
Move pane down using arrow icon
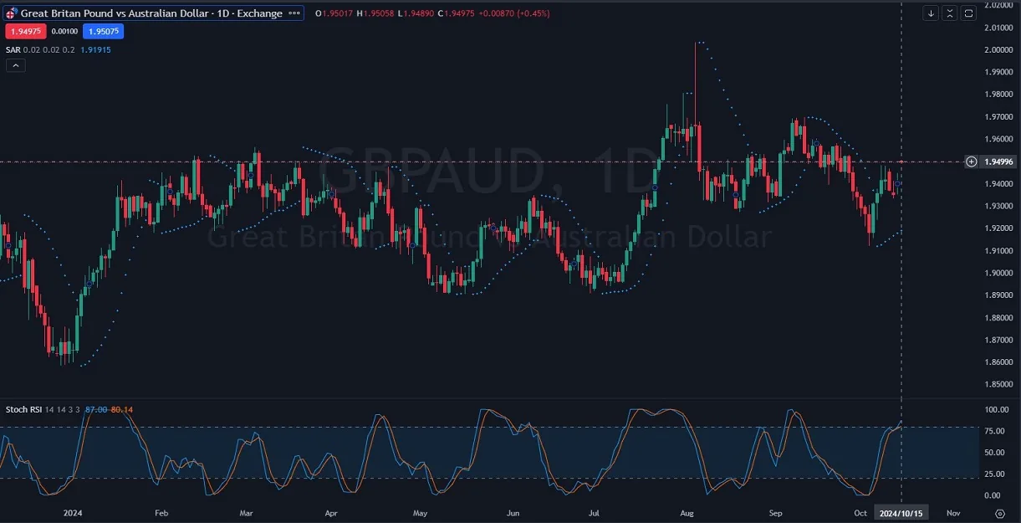pos(932,13)
